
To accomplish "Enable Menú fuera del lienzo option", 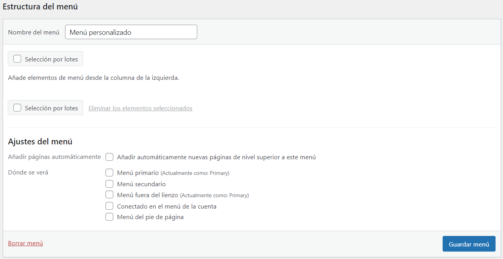I will (x=109, y=194).
